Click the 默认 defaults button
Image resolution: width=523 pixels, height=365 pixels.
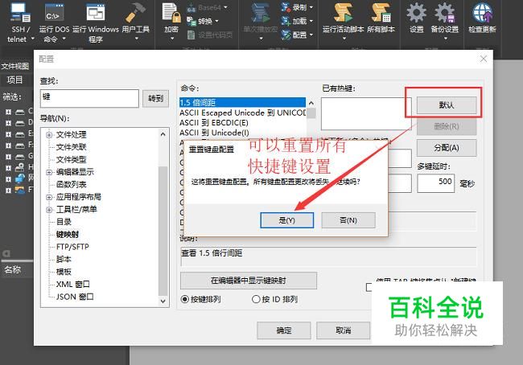click(447, 105)
